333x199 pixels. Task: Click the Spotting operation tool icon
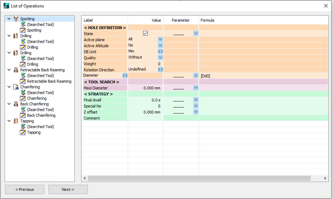tap(16, 19)
